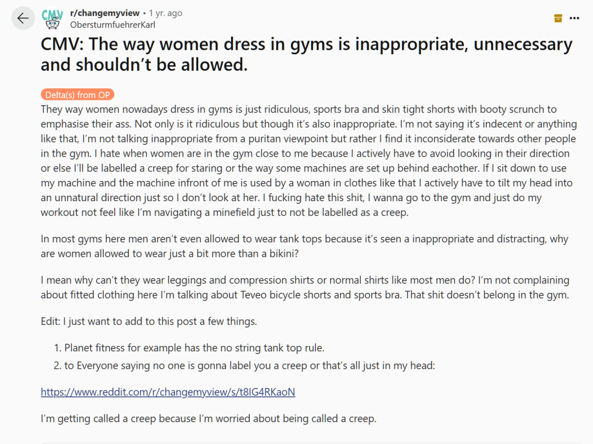Click the paragraph mentioning Teveo bicycle shorts
The width and height of the screenshot is (593, 444).
305,287
